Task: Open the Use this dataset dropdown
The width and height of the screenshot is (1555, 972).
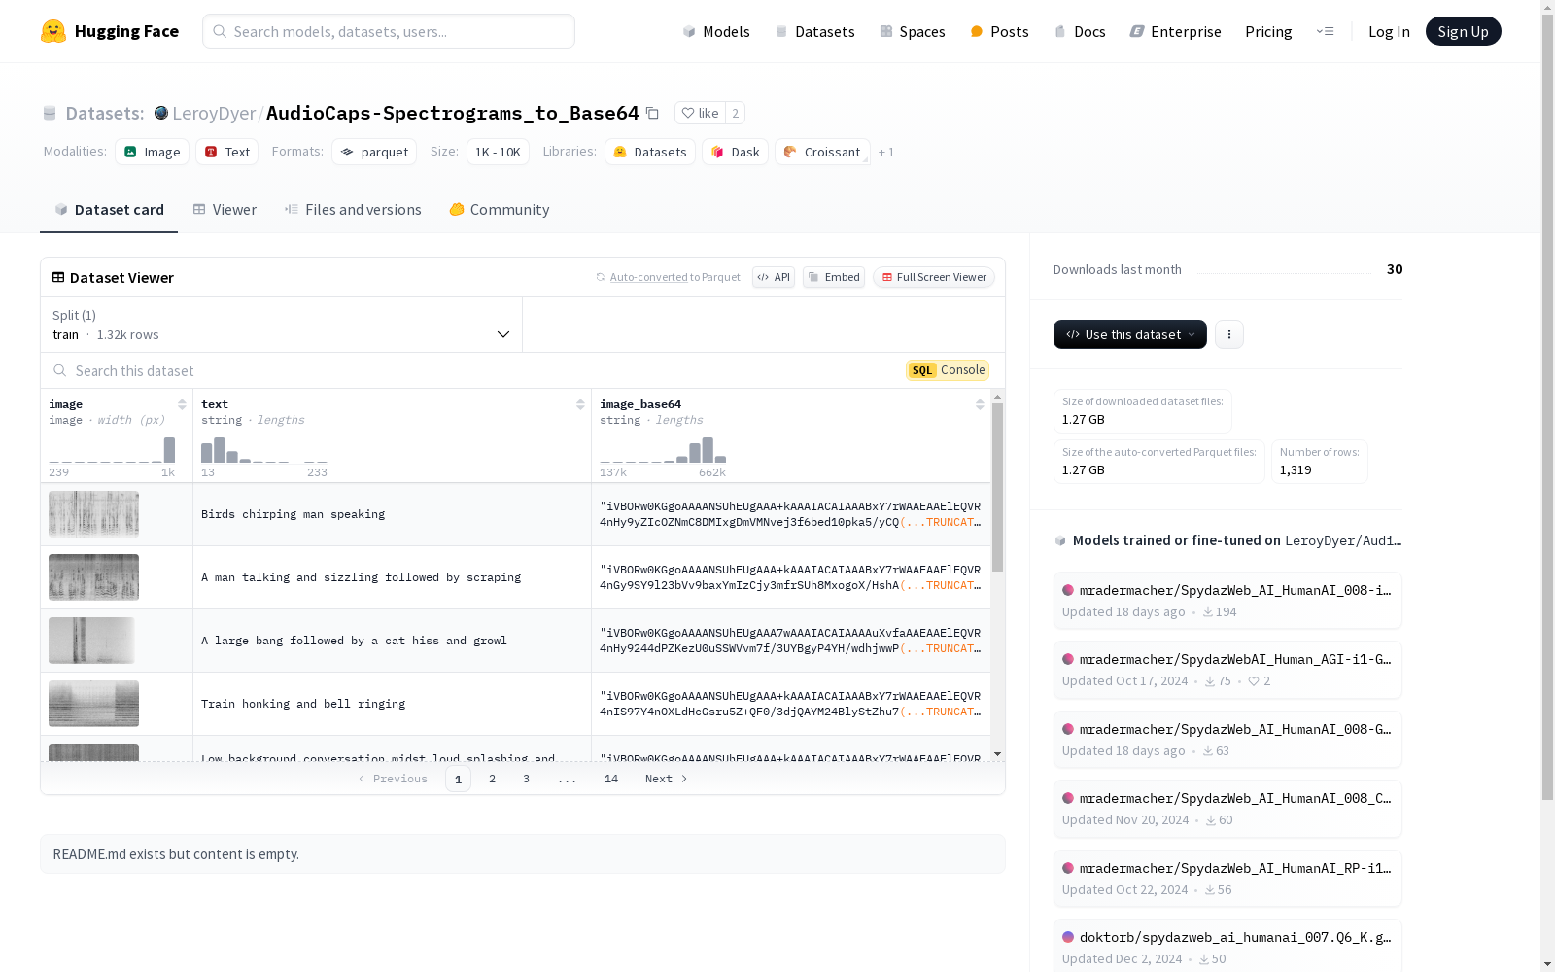Action: click(x=1130, y=334)
